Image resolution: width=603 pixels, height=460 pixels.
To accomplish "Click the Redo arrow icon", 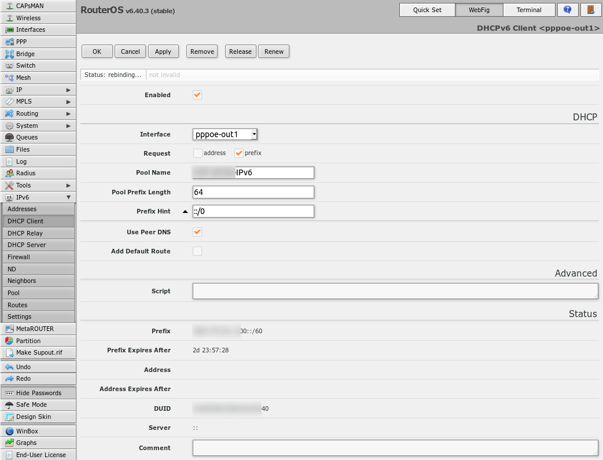I will click(x=10, y=379).
